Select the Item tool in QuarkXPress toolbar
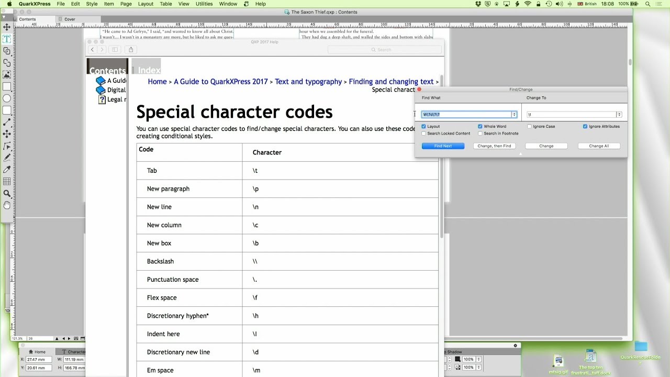 coord(7,27)
